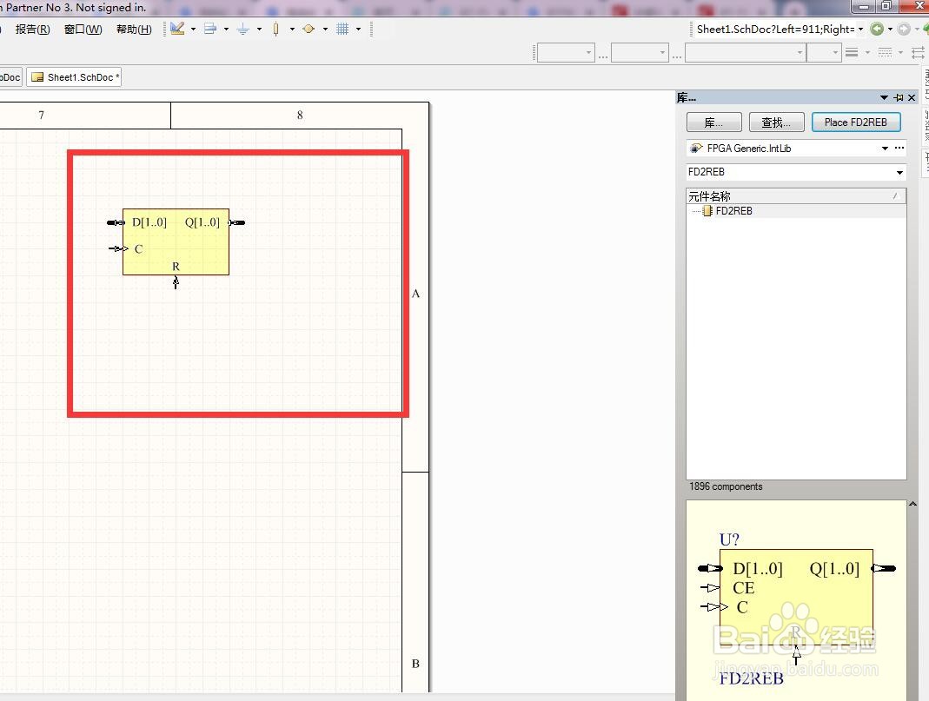Switch to the Sheet1.SchDoc tab
This screenshot has height=701, width=929.
coord(74,77)
